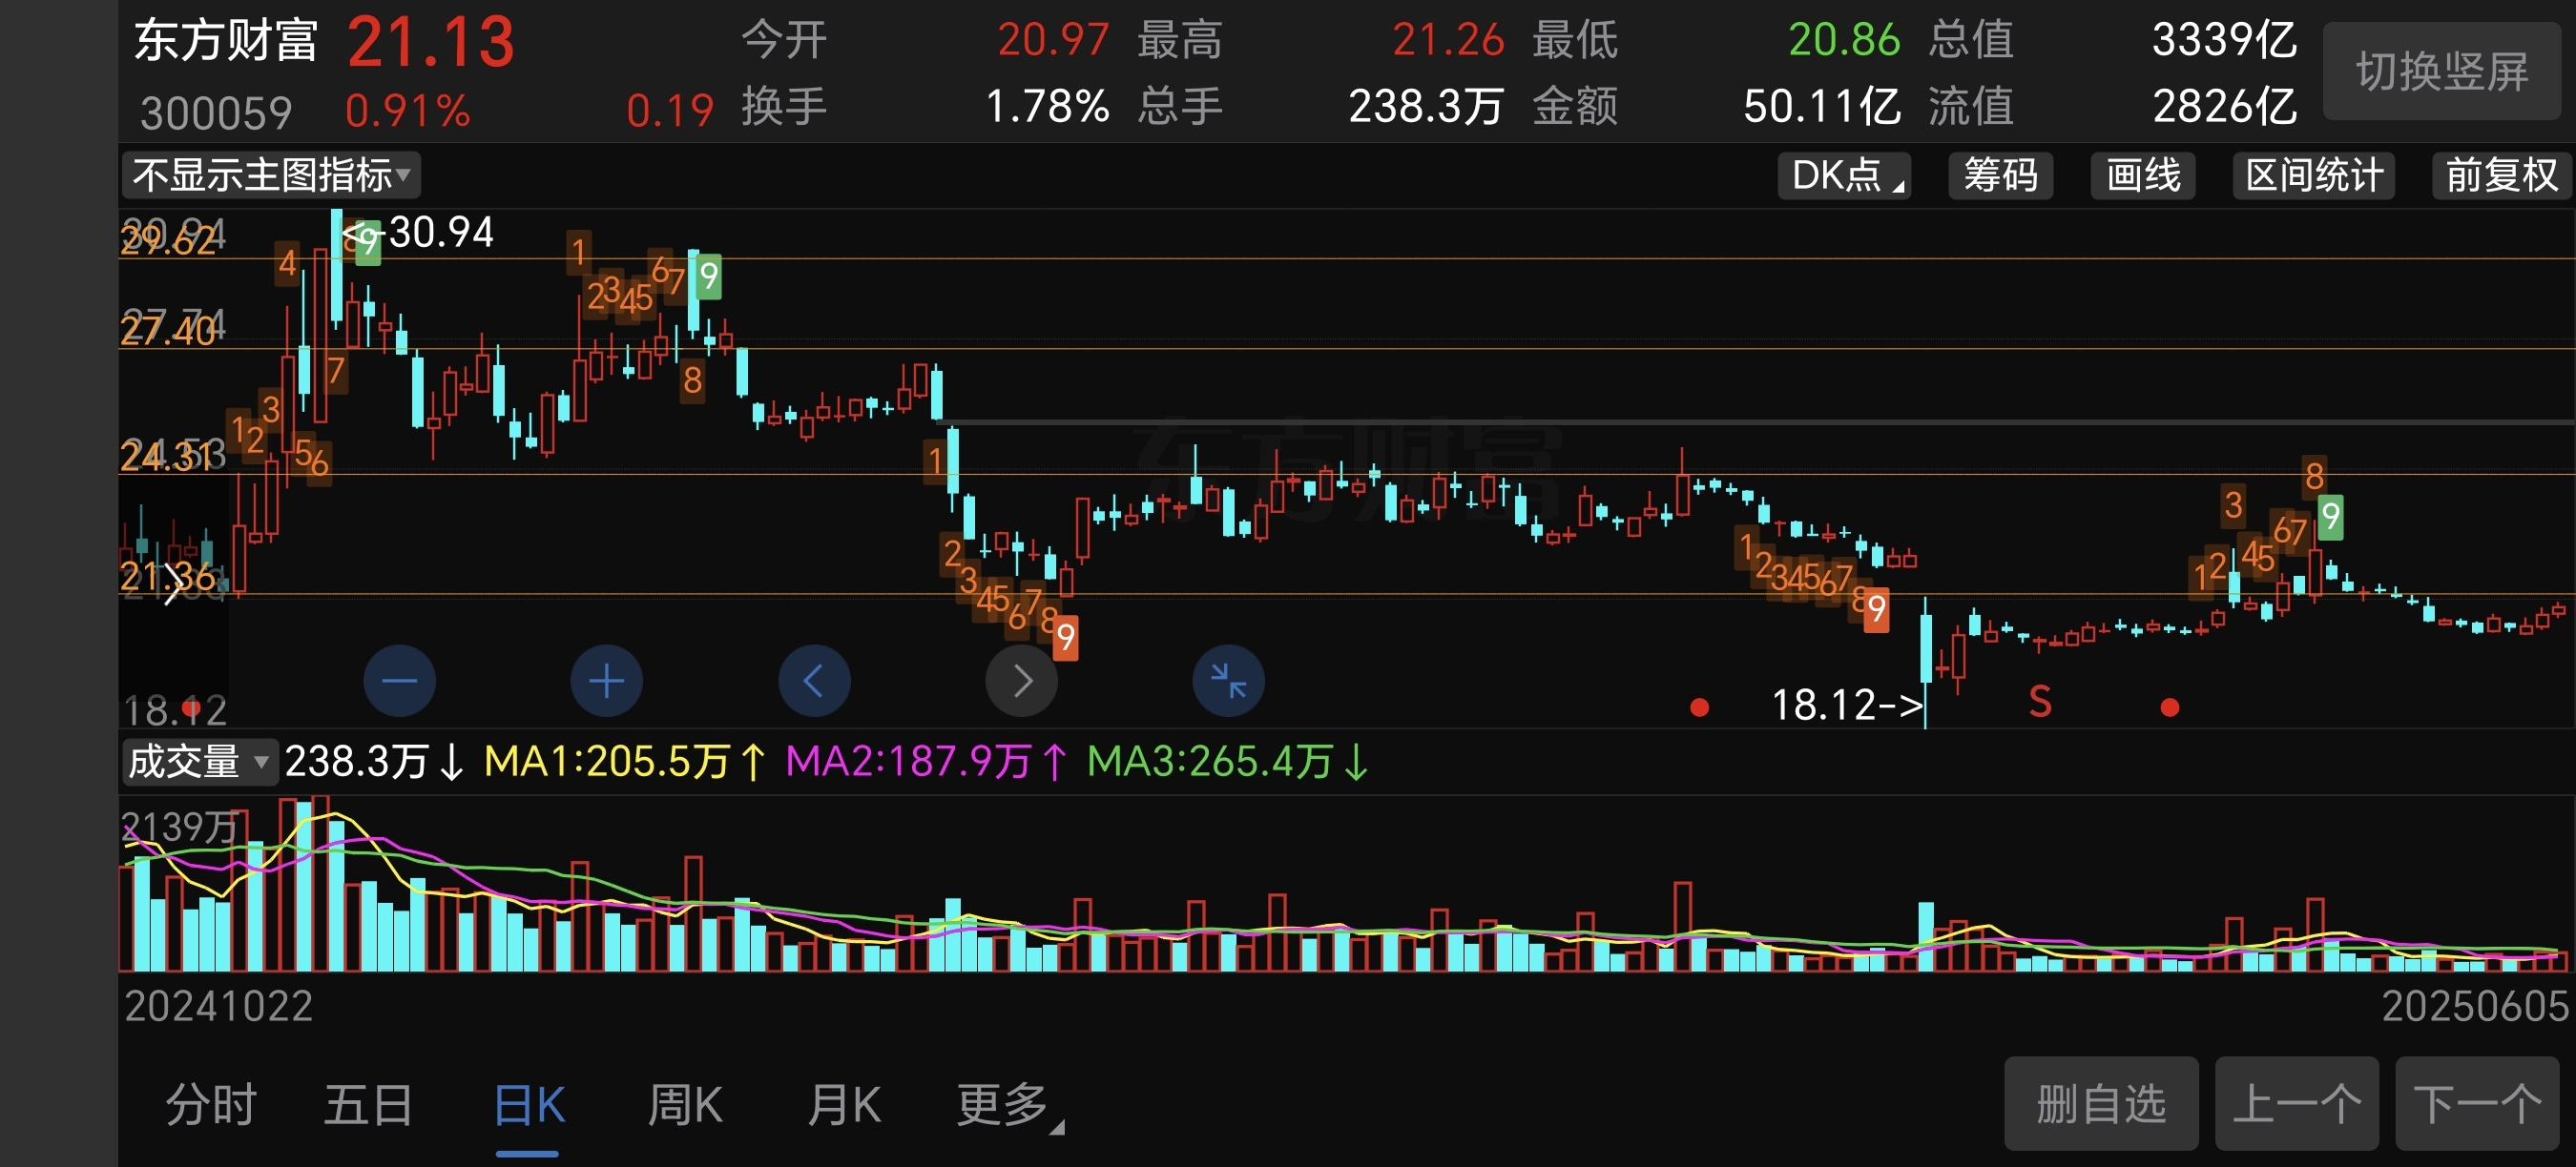Viewport: 2576px width, 1167px height.
Task: Zoom in the chart with plus icon
Action: pos(606,682)
